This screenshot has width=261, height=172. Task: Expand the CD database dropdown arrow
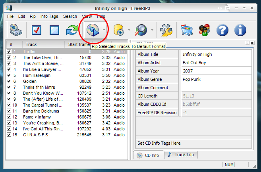tap(129, 30)
